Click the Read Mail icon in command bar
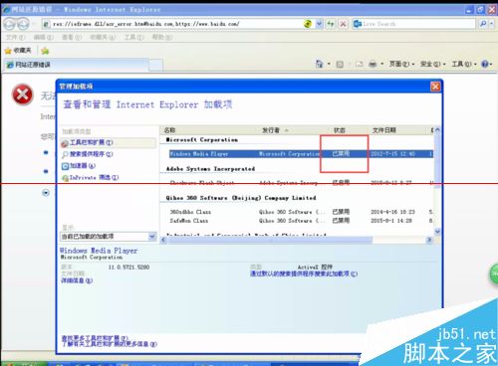 click(359, 64)
